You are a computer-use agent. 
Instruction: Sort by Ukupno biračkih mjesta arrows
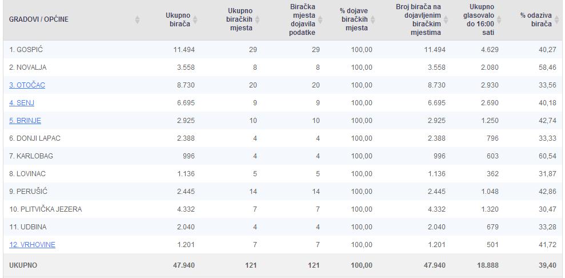click(257, 19)
